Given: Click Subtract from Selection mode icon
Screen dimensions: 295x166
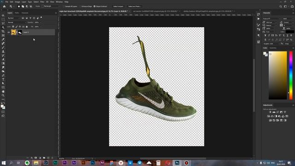Looking at the screenshot, I should [27, 6].
